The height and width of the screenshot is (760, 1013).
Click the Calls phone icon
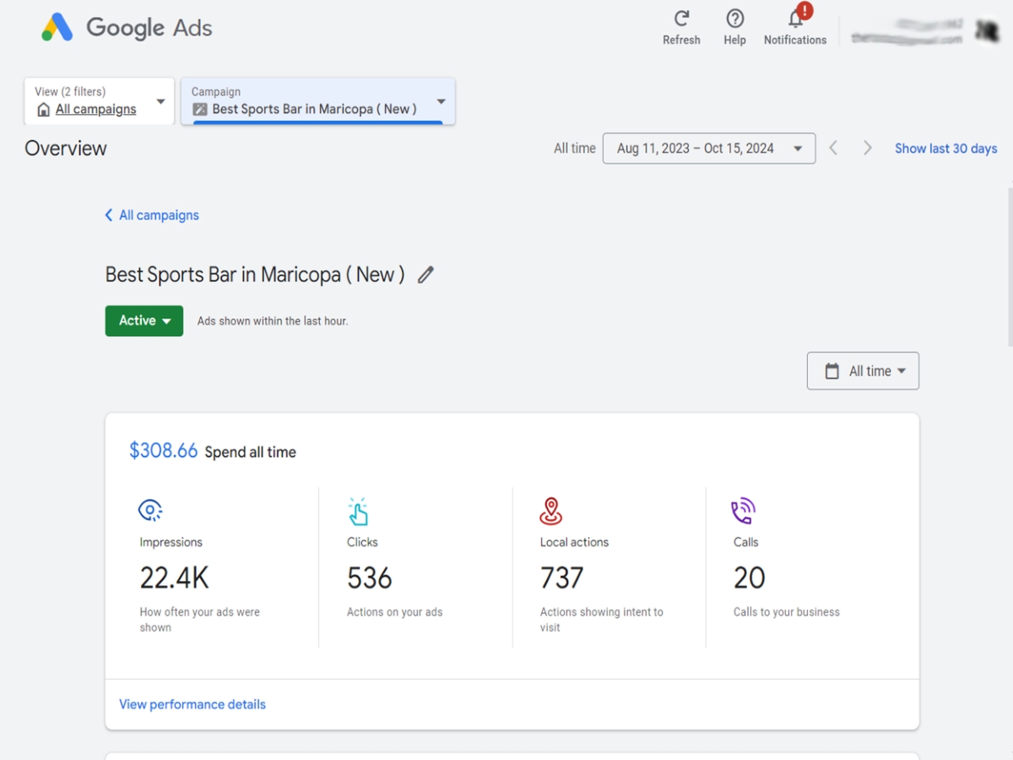742,510
